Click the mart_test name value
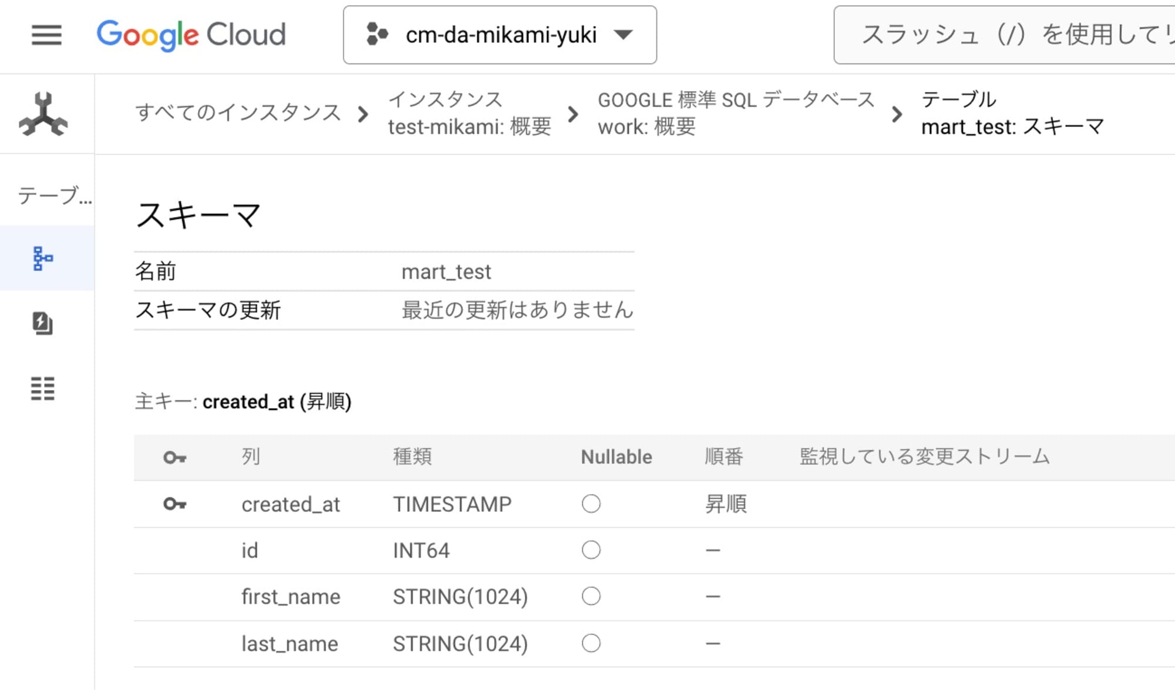 point(446,272)
